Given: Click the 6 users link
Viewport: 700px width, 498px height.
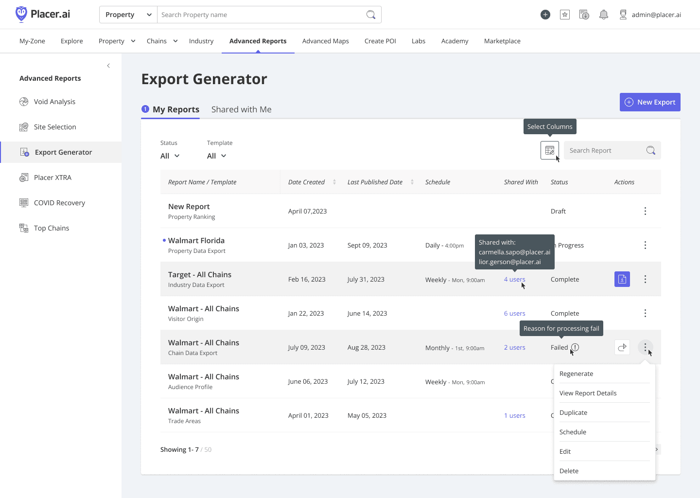Looking at the screenshot, I should pyautogui.click(x=514, y=313).
